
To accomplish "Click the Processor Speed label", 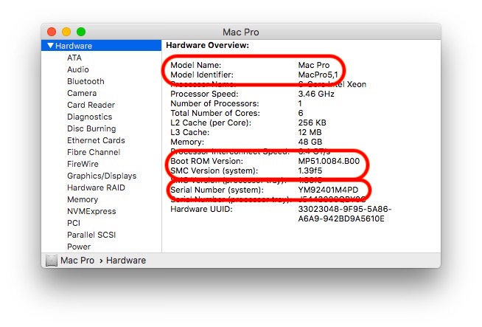I will pyautogui.click(x=204, y=94).
